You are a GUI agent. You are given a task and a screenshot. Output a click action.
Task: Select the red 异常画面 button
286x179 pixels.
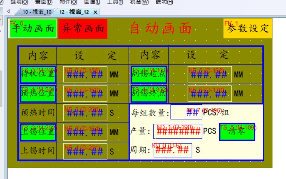click(83, 29)
